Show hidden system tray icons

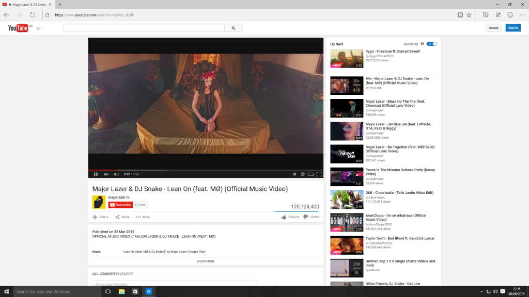[481, 292]
